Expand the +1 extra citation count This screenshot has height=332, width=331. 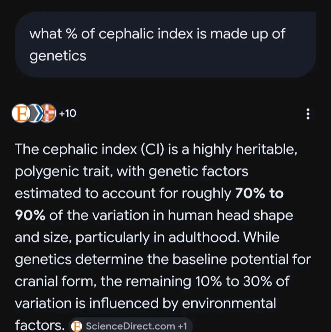(x=183, y=326)
